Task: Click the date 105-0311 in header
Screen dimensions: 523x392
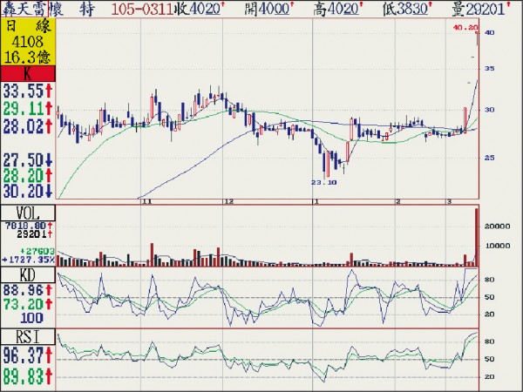Action: coord(142,10)
